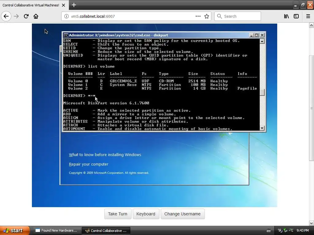Screen dimensions: 314x235
Task: Open page actions three-dot menu
Action: click(198, 16)
